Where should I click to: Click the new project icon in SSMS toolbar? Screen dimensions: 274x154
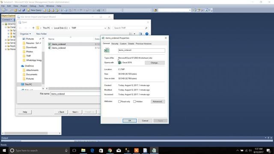[x=4, y=10]
